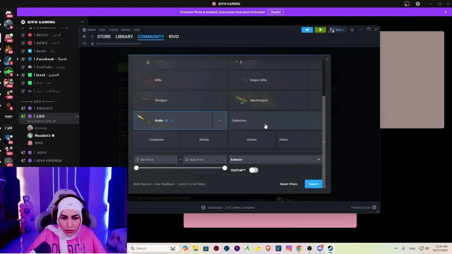Open Discord inbox icon in title bar

407,4
